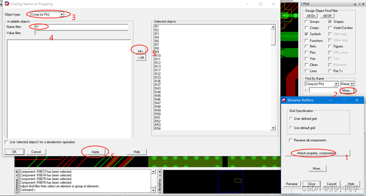The width and height of the screenshot is (366, 196).
Task: Select the User defined grid option
Action: (x=291, y=119)
